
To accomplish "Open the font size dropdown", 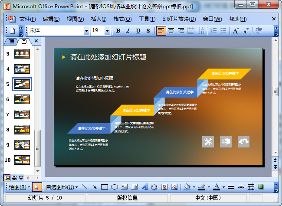I will coord(107,31).
